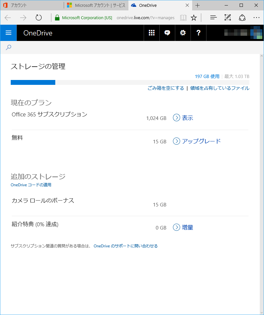264x315 pixels.
Task: Open OneDrive のサポートに問い合わせる link
Action: [125, 246]
